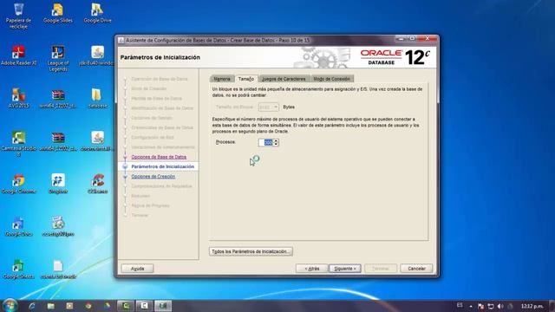Show hidden tray icons arrow
Viewport: 555px width, 312px height.
pos(471,306)
